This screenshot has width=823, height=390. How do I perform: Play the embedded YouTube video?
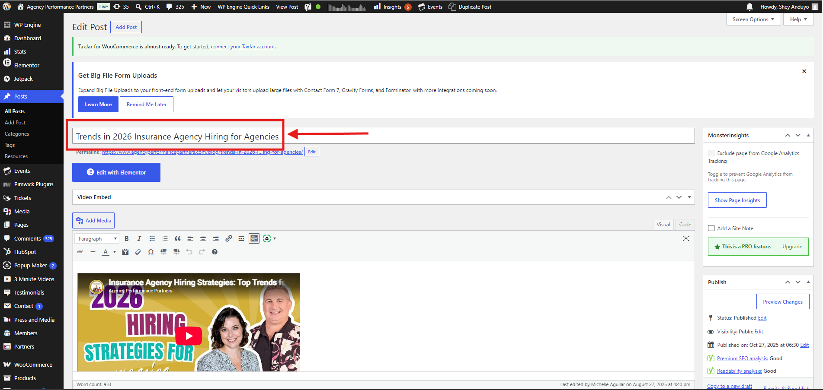(x=189, y=336)
